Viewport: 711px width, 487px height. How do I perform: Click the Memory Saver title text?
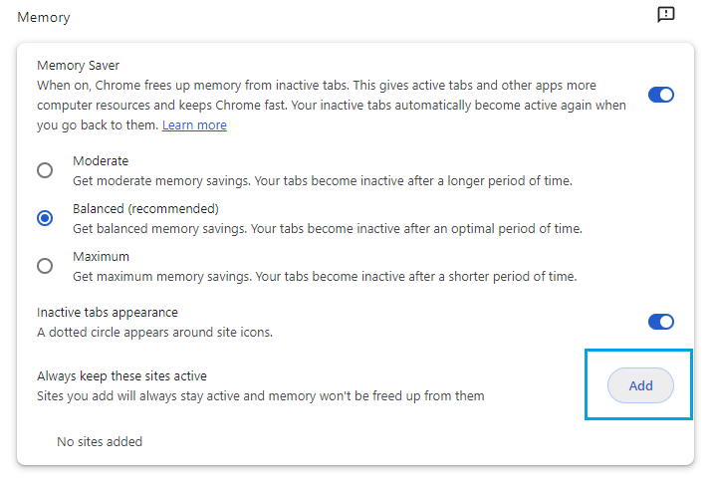(78, 66)
